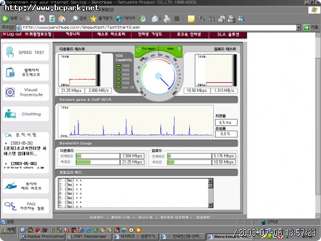The width and height of the screenshot is (321, 241).
Task: Click the Home icon in the toolbar
Action: click(x=62, y=19)
